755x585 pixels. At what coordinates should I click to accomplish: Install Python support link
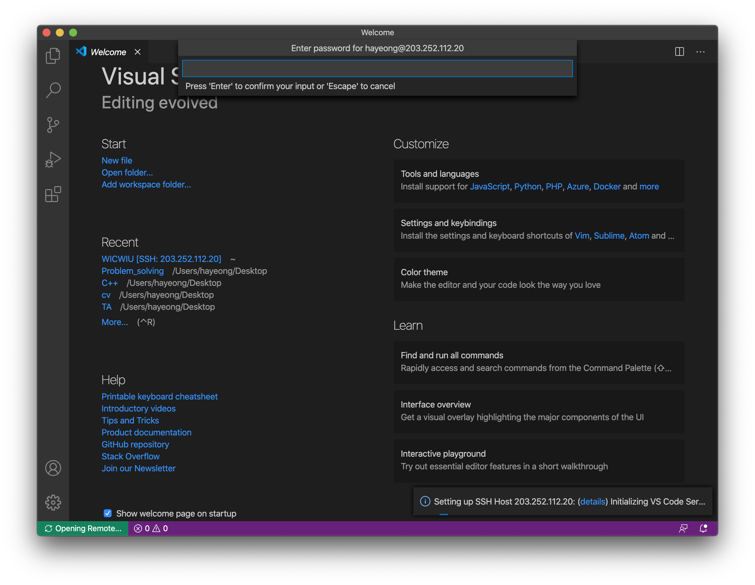[527, 186]
